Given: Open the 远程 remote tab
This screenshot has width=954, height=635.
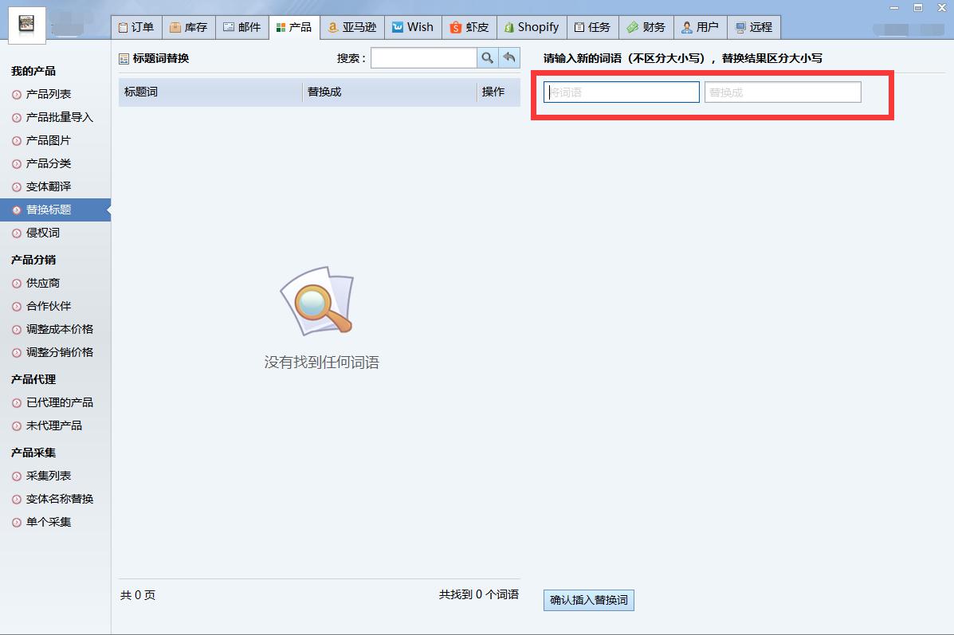Looking at the screenshot, I should point(753,27).
